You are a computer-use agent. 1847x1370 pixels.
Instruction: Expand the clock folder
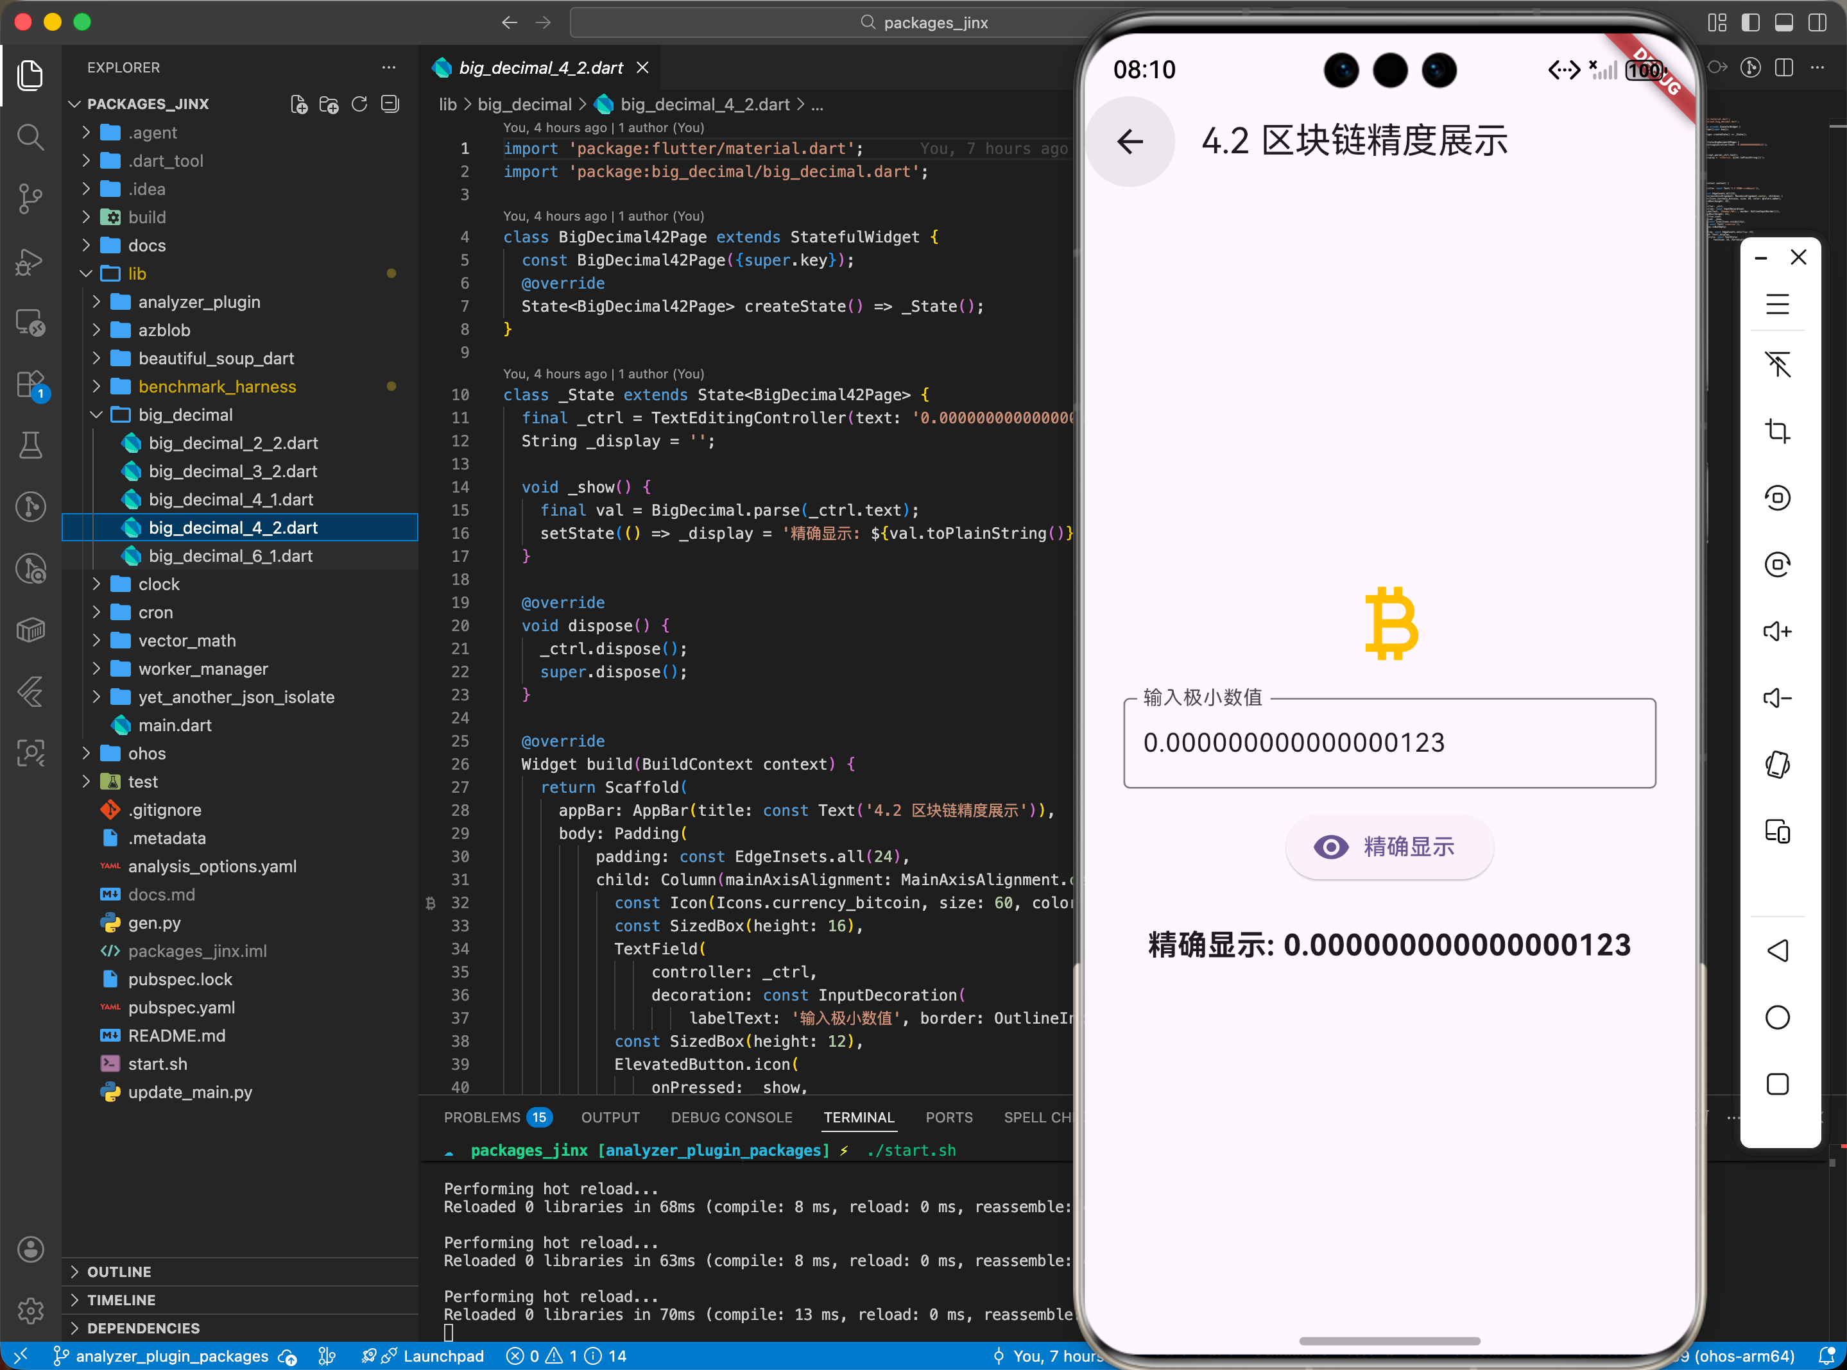(158, 584)
